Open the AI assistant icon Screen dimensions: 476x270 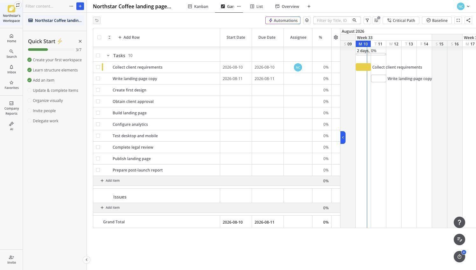point(11,124)
